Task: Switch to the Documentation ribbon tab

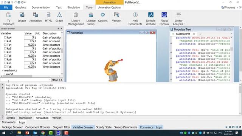Action: tap(41, 8)
